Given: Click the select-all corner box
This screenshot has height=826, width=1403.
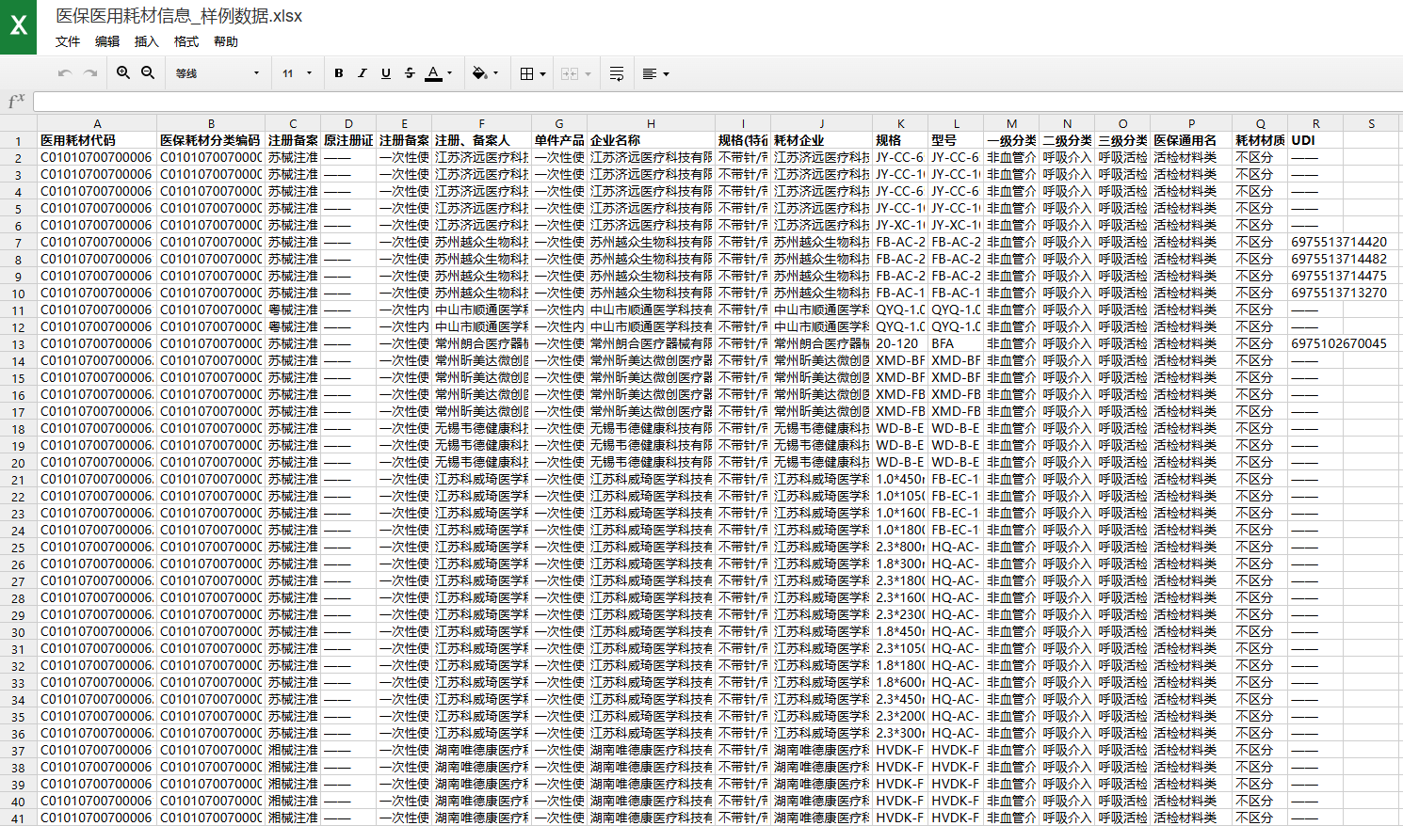Looking at the screenshot, I should (x=18, y=123).
